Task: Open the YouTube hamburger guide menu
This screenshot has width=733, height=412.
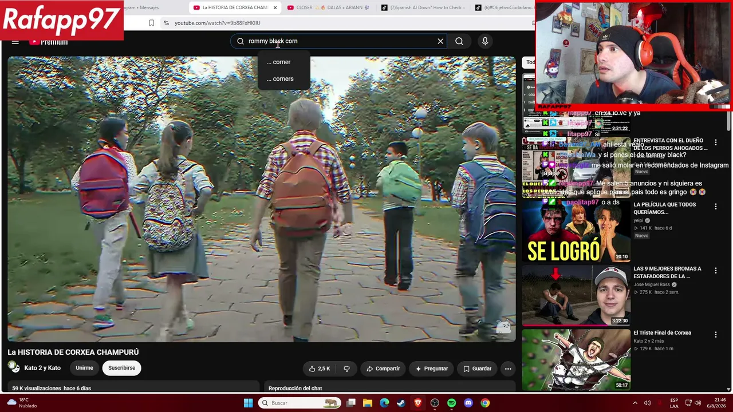Action: [15, 42]
